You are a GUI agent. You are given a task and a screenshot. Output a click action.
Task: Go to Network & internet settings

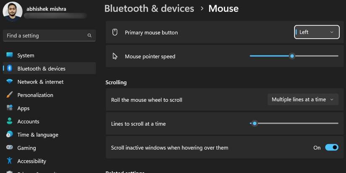pyautogui.click(x=40, y=82)
